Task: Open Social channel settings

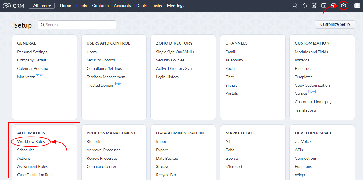Action: click(x=231, y=68)
